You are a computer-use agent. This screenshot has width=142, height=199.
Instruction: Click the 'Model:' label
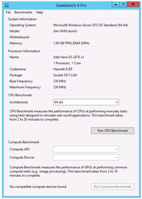(15, 31)
